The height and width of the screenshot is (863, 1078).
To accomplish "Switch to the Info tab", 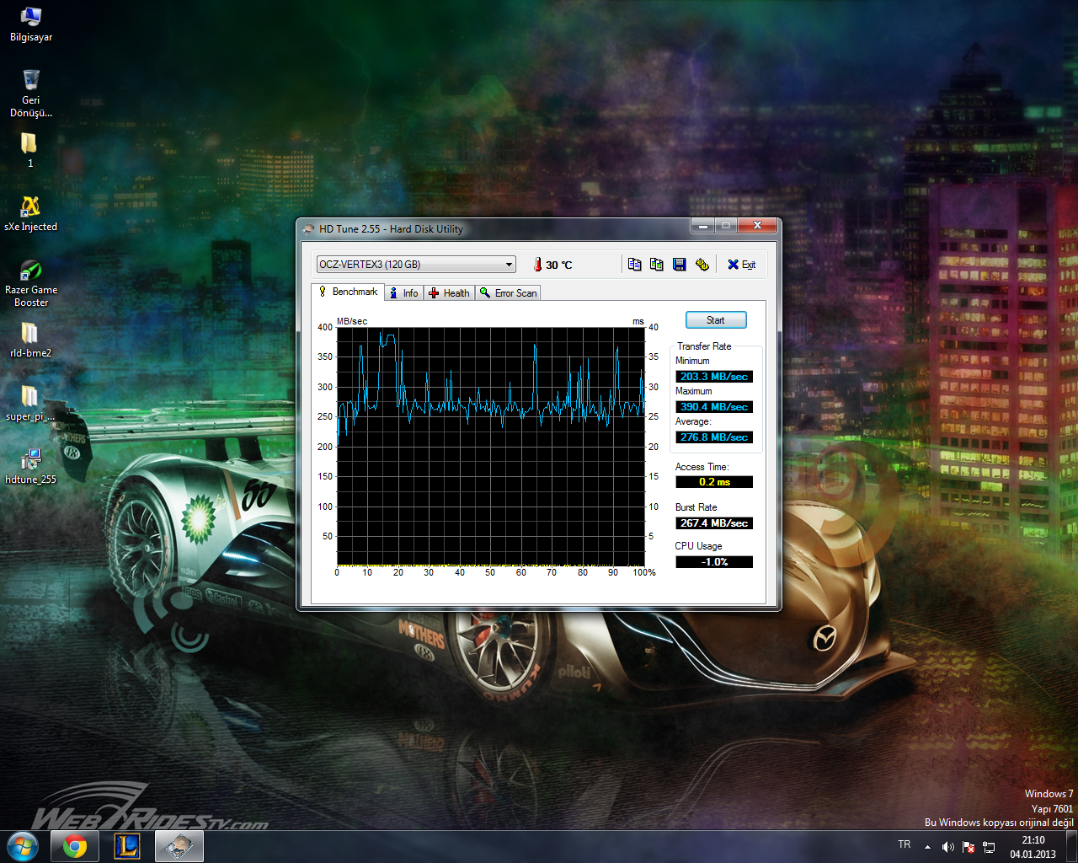I will (x=403, y=293).
